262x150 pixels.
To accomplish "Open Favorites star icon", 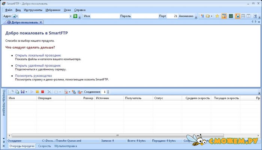I will tap(217, 16).
